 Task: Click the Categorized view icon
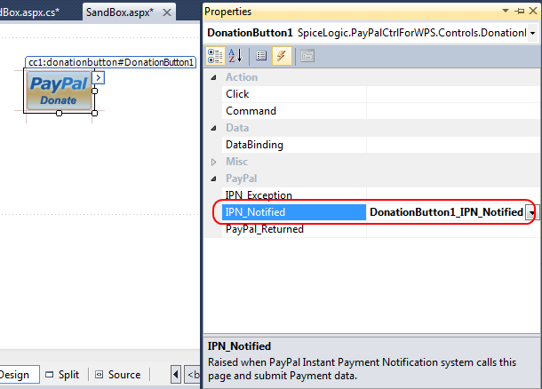(215, 55)
